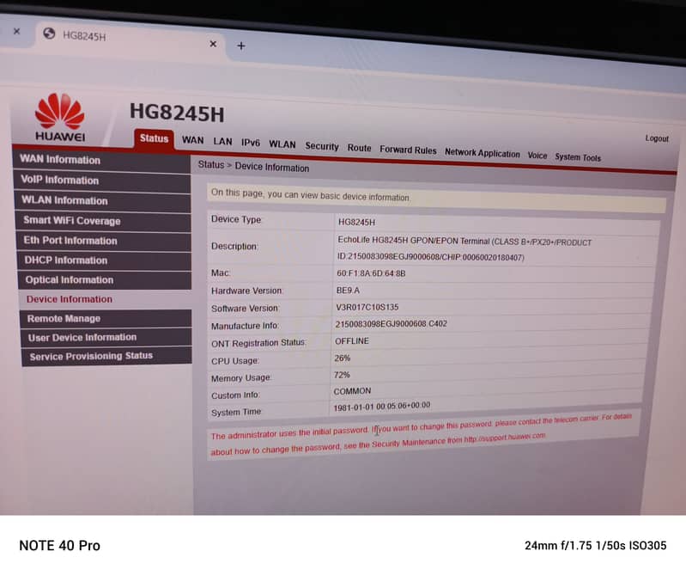Click the CPU Usage value 26%
This screenshot has height=576, width=686.
[342, 358]
